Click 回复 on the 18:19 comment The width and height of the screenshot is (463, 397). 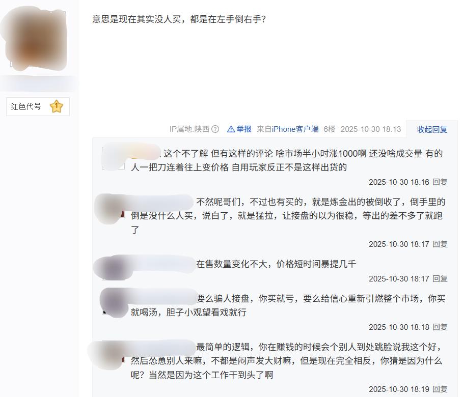(440, 389)
